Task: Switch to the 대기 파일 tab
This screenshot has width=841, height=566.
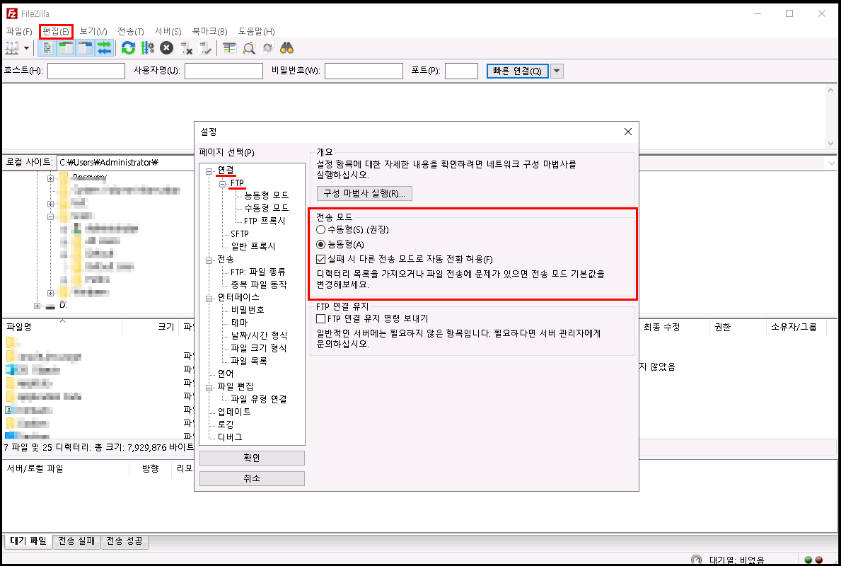Action: [x=28, y=541]
